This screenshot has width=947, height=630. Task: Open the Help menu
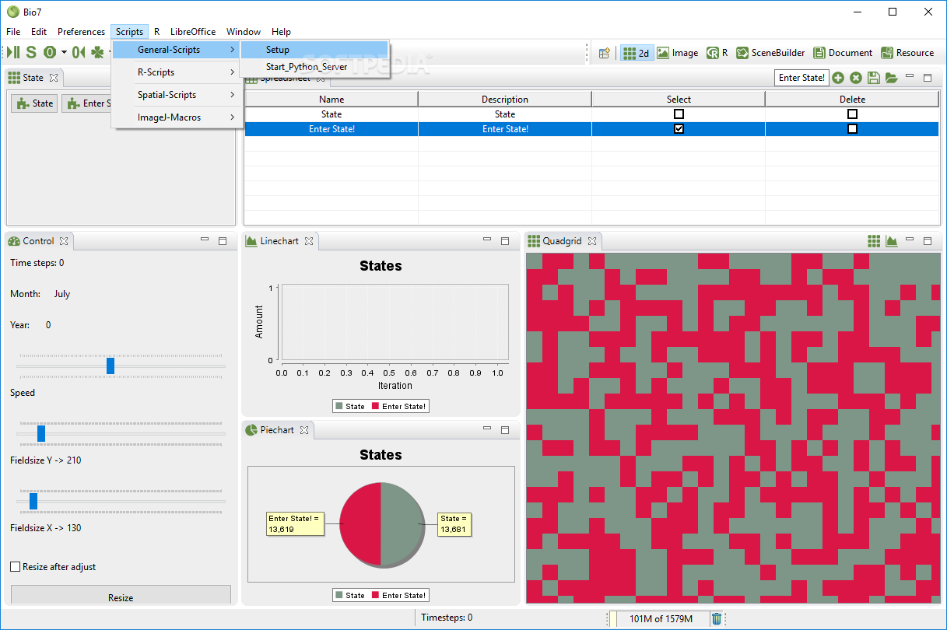[281, 32]
